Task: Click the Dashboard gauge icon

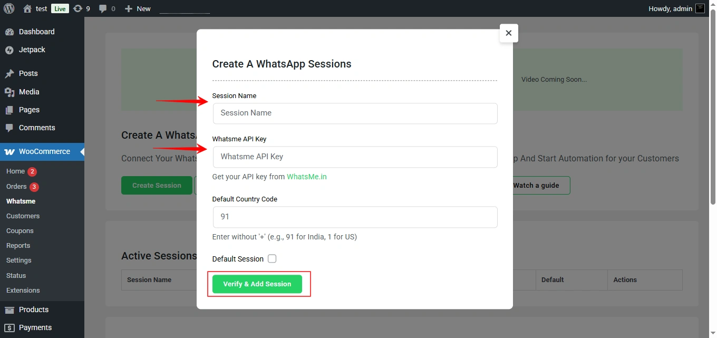Action: click(x=9, y=32)
